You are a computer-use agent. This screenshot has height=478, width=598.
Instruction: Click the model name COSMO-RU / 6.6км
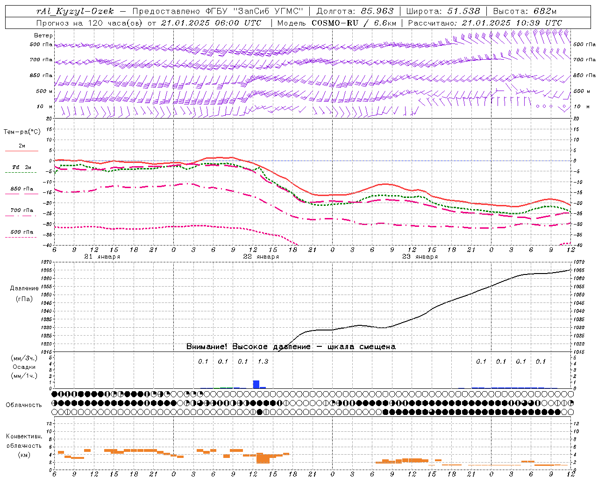pyautogui.click(x=354, y=23)
